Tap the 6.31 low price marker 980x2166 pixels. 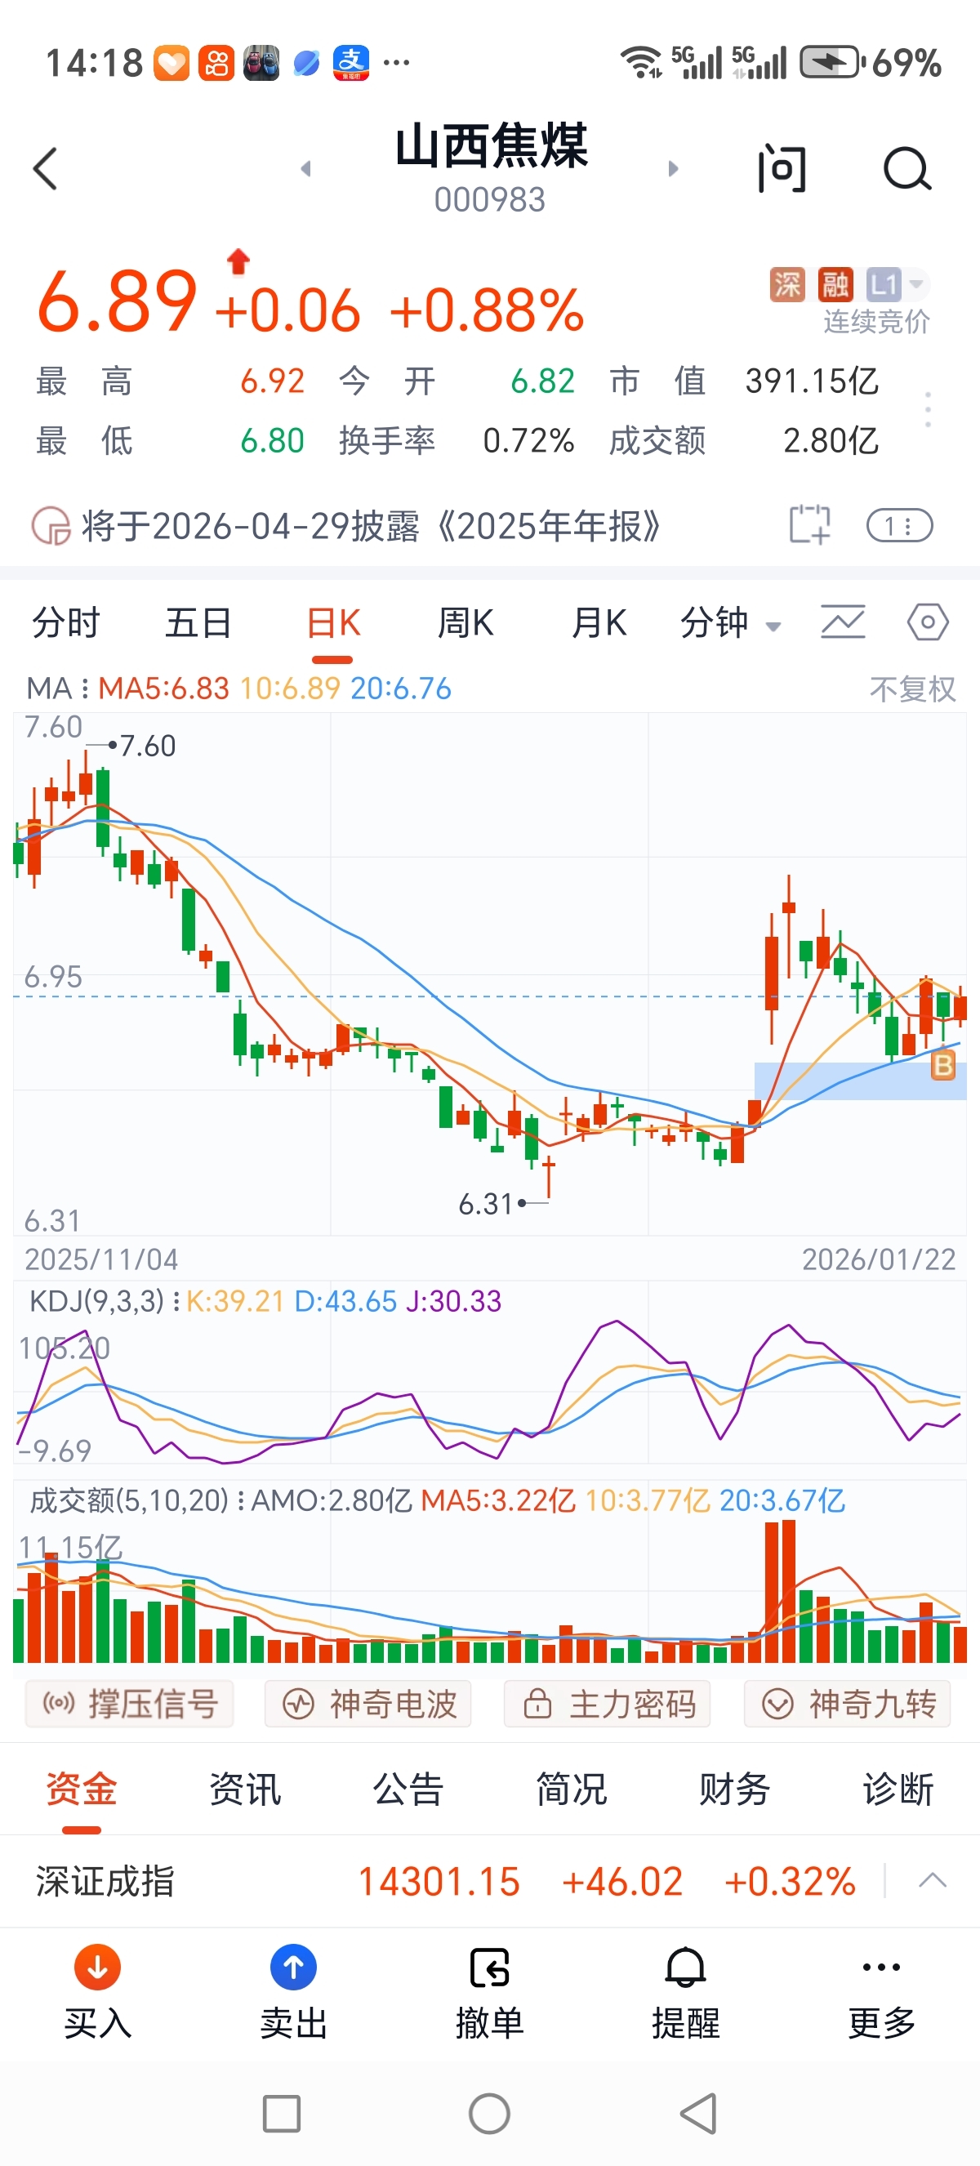[x=486, y=1204]
